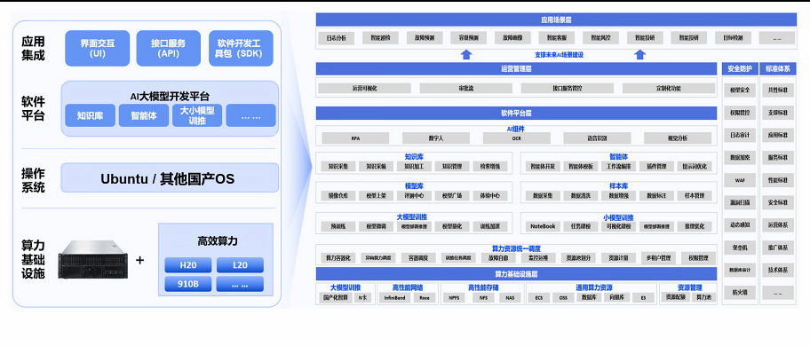
Task: Select the NAS storage box
Action: (510, 297)
